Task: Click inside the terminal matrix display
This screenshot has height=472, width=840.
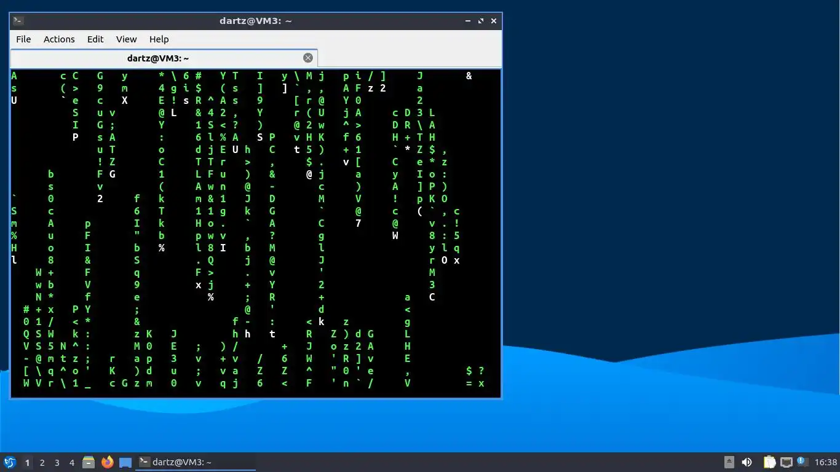Action: 256,234
